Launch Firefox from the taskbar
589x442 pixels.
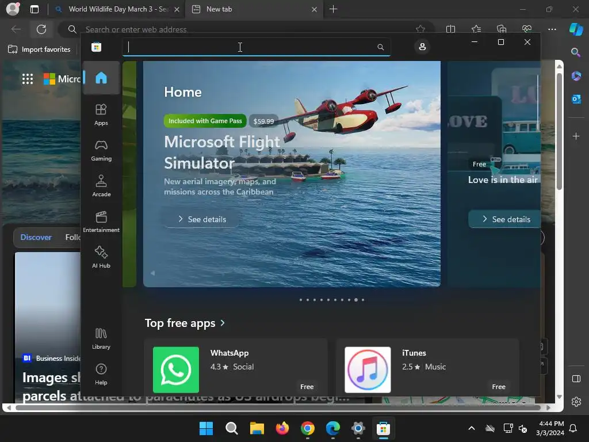(282, 428)
